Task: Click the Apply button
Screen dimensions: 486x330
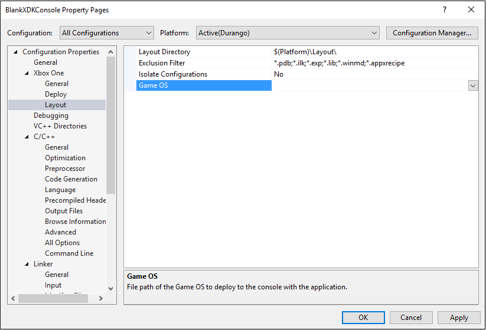Action: pos(459,318)
